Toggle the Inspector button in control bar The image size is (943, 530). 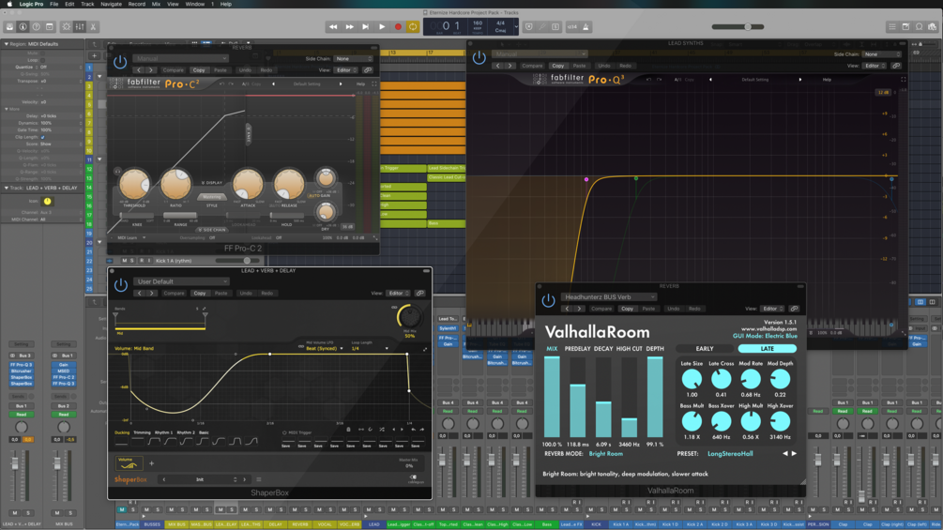click(23, 26)
